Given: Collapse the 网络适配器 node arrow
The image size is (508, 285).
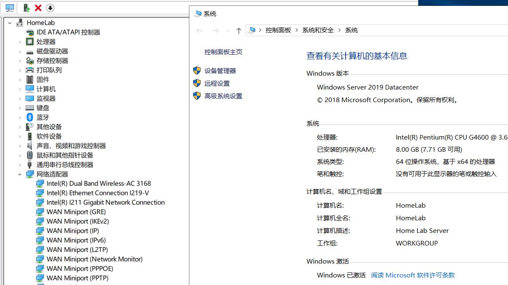Looking at the screenshot, I should 20,174.
